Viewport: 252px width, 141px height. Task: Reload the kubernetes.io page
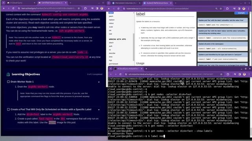tap(119, 9)
